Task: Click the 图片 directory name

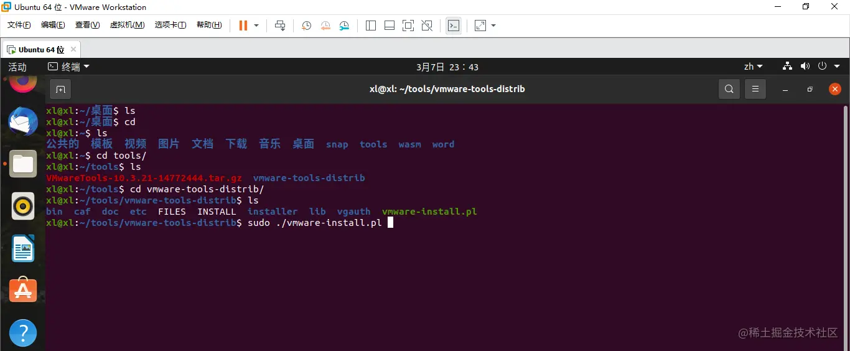Action: 169,144
